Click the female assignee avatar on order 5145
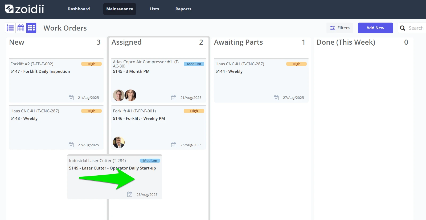Screen dimensions: 426x220 pyautogui.click(x=130, y=95)
